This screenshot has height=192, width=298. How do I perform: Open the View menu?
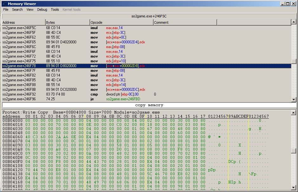[30, 9]
